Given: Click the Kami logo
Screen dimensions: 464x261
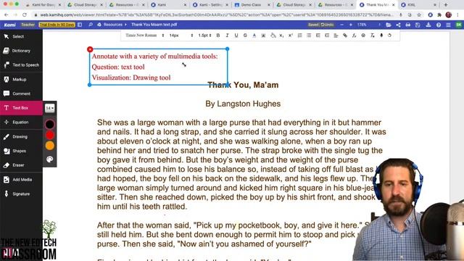Looking at the screenshot, I should click(x=9, y=25).
